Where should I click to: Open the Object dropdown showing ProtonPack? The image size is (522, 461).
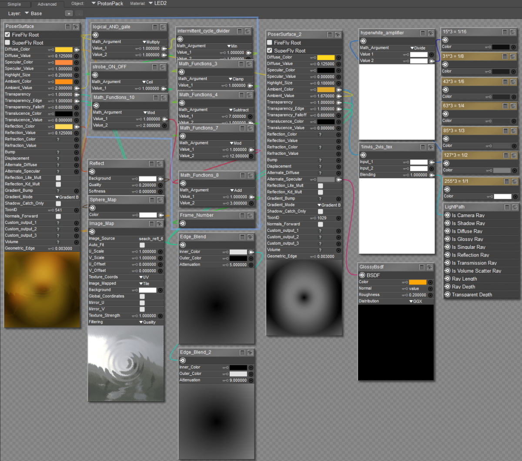tap(107, 3)
